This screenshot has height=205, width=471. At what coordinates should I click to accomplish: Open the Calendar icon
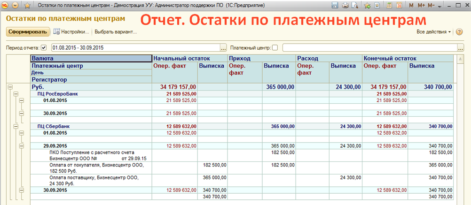coord(399,5)
